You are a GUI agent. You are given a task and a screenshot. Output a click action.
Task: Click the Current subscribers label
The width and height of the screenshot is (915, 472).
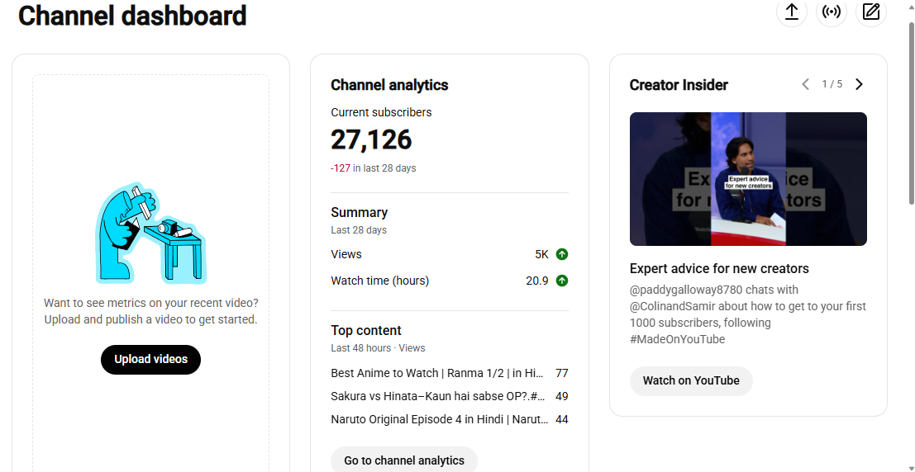click(381, 112)
